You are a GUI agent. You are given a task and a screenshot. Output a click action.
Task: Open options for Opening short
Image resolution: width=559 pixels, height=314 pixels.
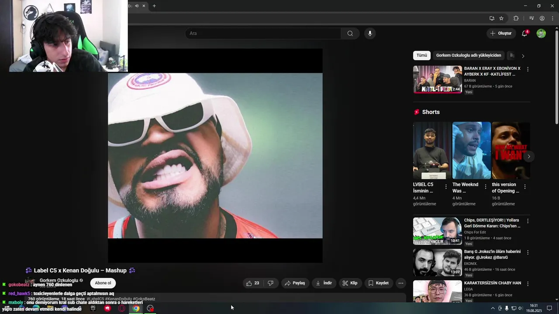point(524,187)
